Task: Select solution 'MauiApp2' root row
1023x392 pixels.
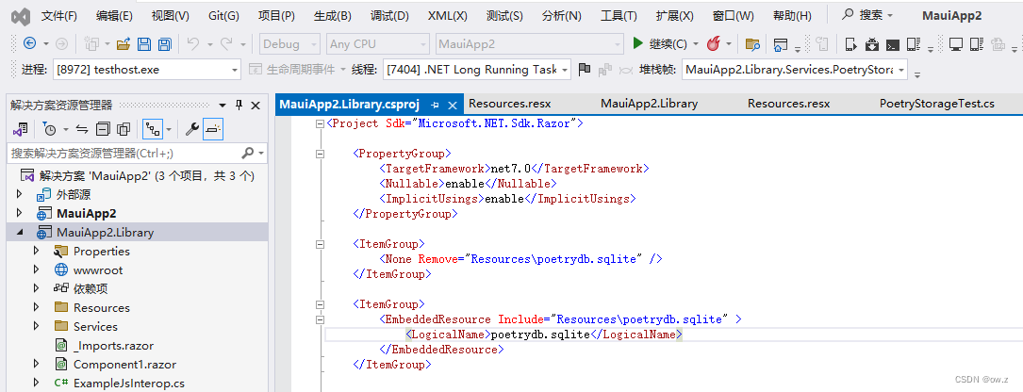Action: pos(138,175)
